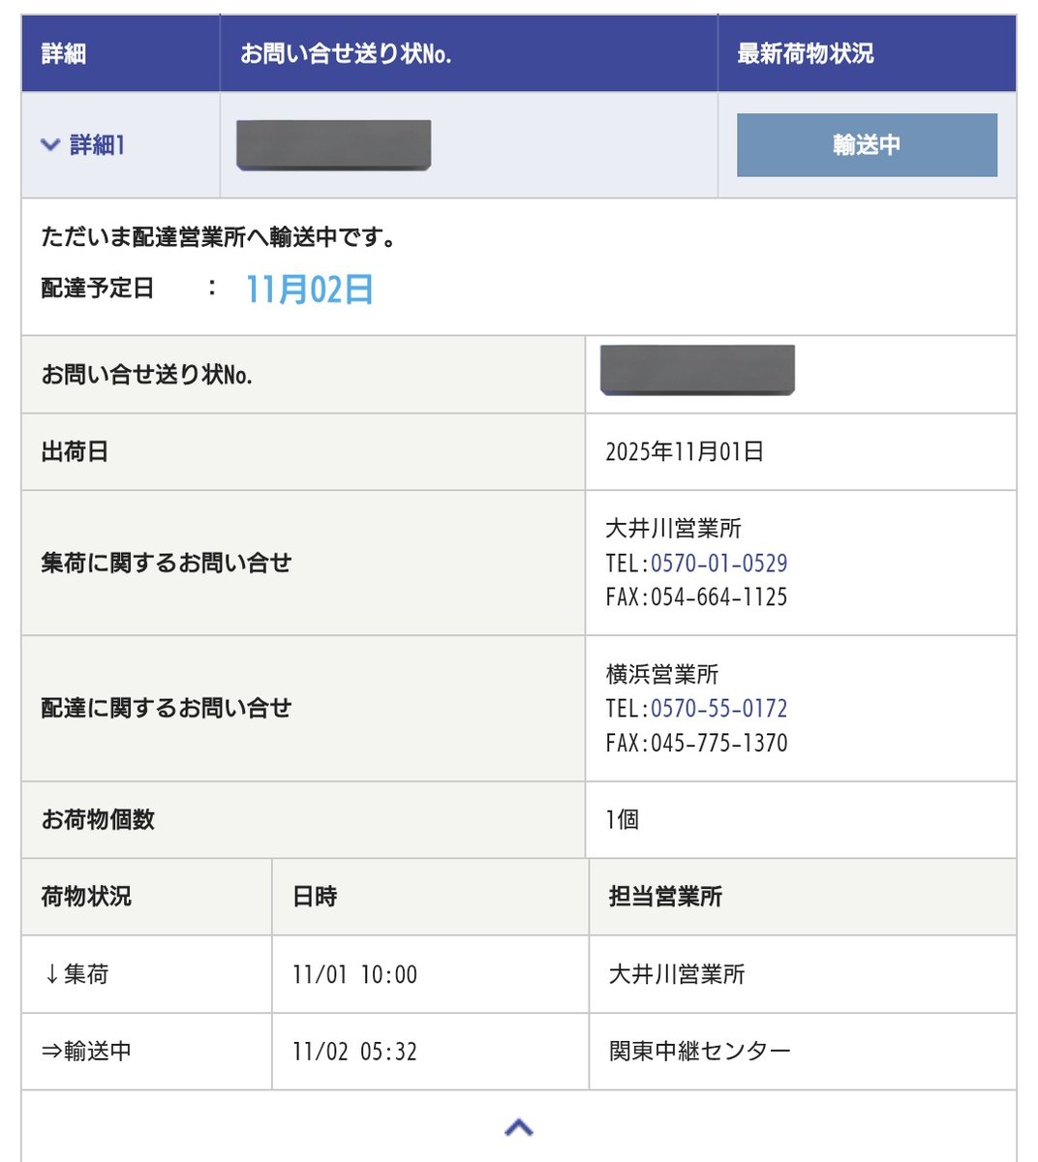Select the 1個 package count value
The image size is (1038, 1162).
coord(622,820)
